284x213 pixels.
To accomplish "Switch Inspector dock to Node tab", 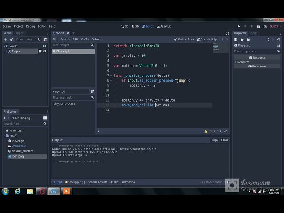I will [254, 33].
